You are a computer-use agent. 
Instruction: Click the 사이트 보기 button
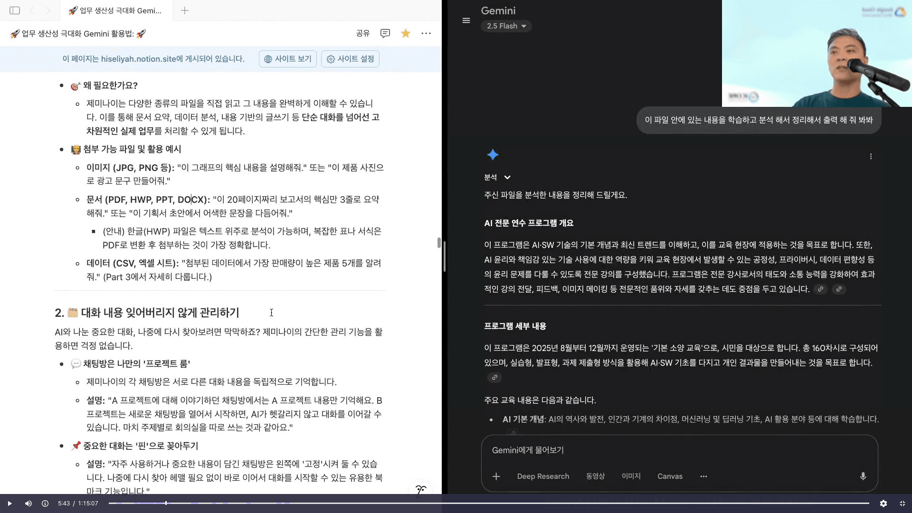(x=287, y=58)
